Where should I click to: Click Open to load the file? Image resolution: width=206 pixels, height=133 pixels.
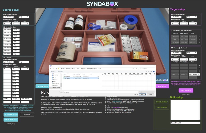click(x=142, y=94)
